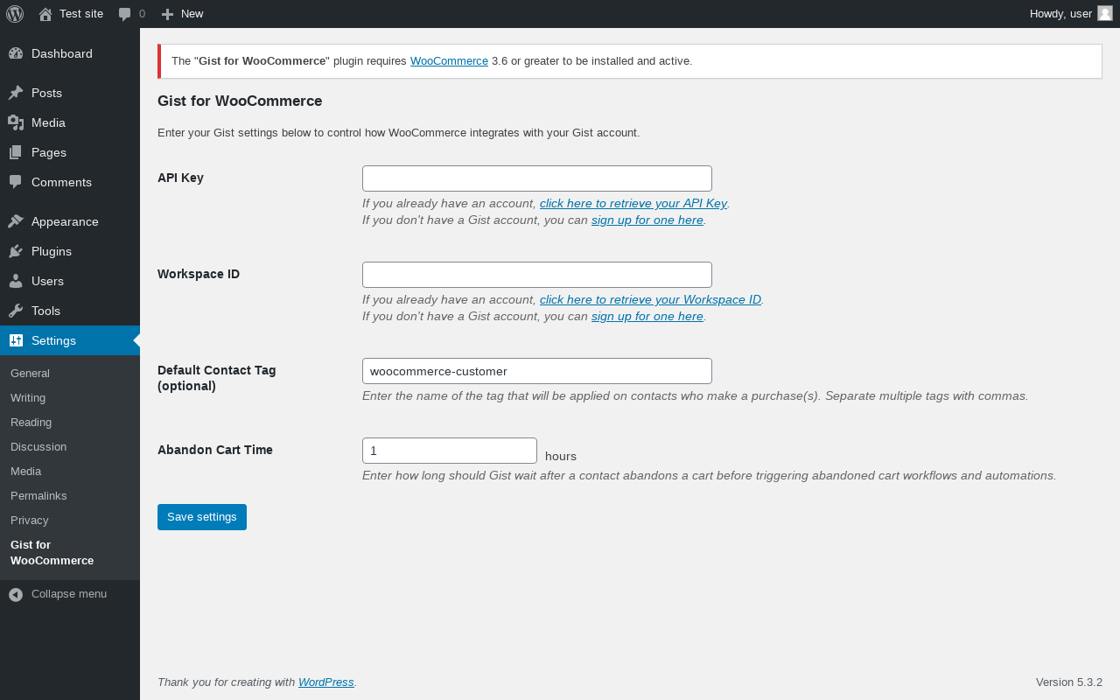Viewport: 1120px width, 700px height.
Task: Collapse the admin sidebar menu
Action: click(x=58, y=594)
